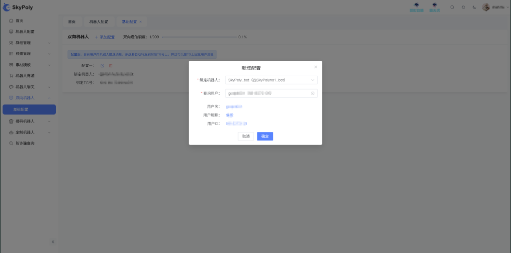Toggle dark mode with the moon icon
511x253 pixels.
point(474,7)
